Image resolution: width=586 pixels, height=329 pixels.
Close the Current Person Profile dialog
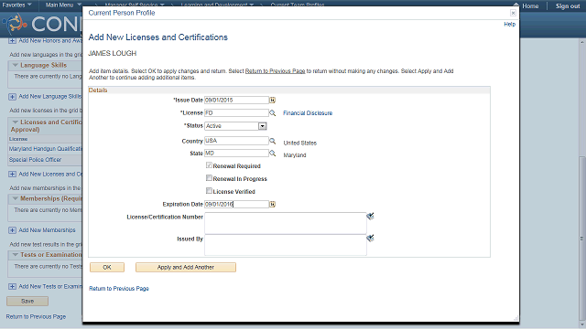click(x=513, y=13)
